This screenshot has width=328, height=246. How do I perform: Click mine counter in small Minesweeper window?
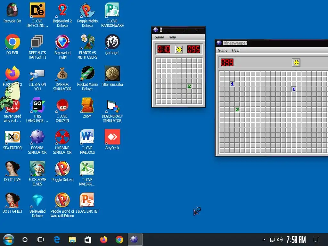(x=164, y=49)
